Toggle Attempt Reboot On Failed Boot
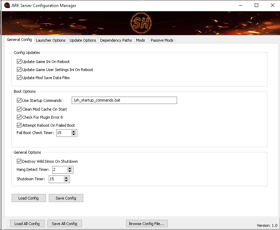Viewport: 280px width, 230px height. 19,125
